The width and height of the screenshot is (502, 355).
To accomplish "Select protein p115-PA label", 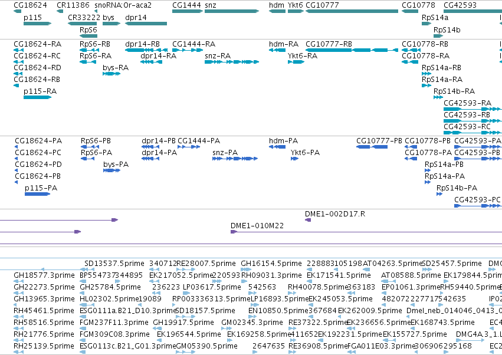I will (x=41, y=188).
